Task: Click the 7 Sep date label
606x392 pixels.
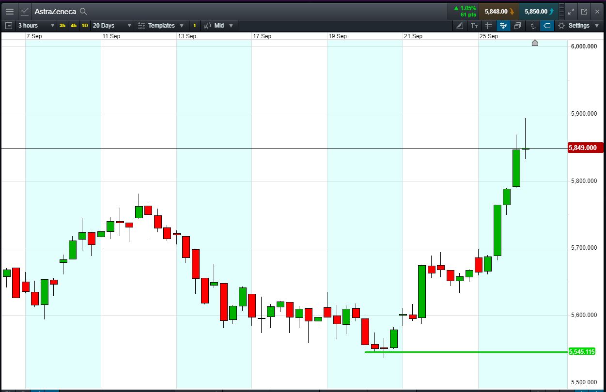Action: coord(35,36)
